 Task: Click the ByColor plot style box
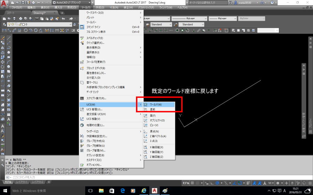(251, 18)
